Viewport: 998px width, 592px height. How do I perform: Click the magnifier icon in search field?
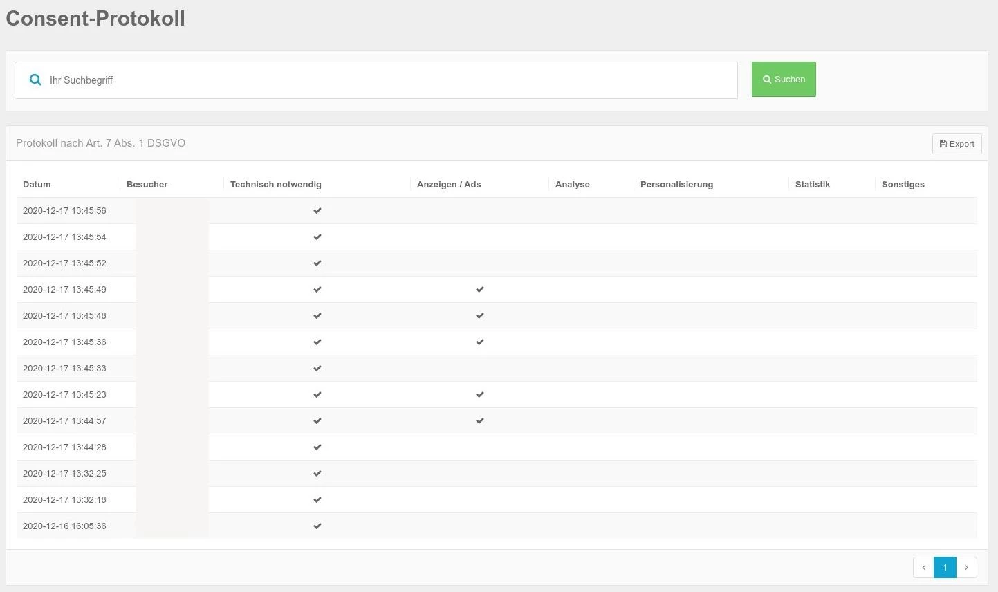[x=35, y=80]
